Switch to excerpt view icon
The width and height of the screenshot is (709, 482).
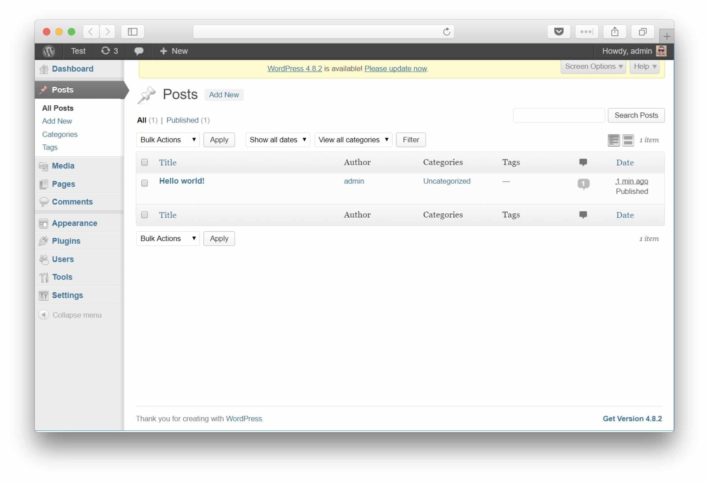tap(628, 140)
